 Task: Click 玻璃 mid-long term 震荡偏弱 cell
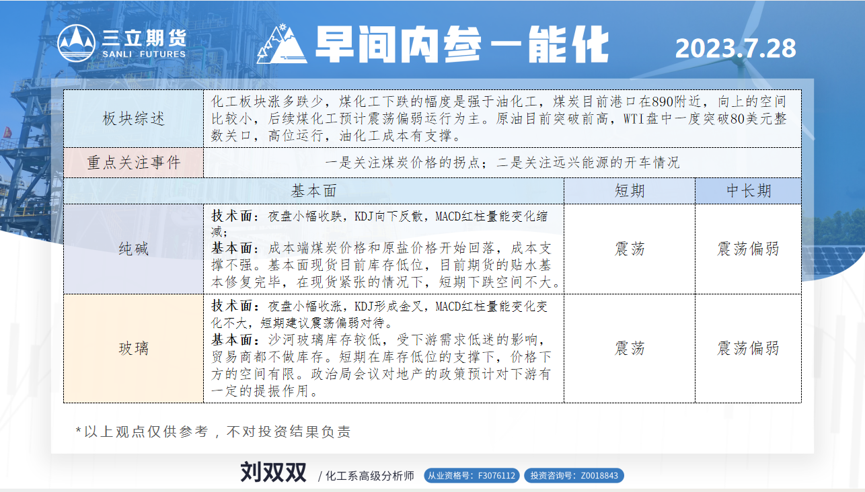[748, 348]
